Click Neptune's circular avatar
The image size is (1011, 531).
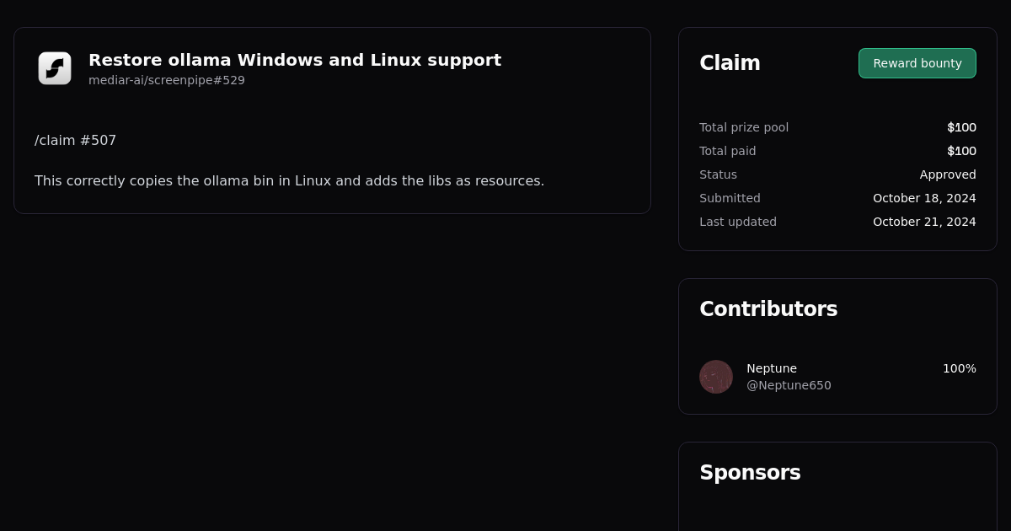716,377
